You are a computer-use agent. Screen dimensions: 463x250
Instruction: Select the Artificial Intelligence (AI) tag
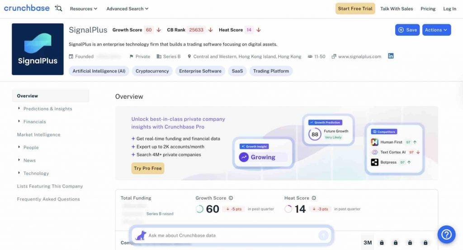[99, 71]
